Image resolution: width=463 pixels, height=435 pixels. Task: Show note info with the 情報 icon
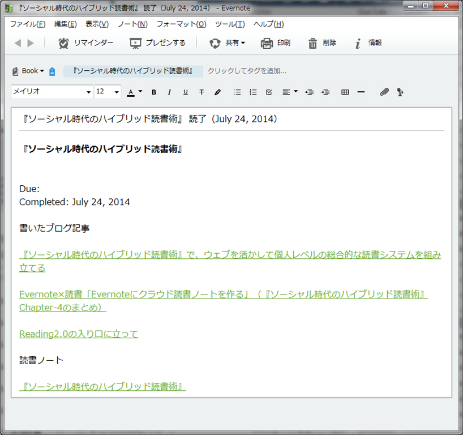(368, 43)
